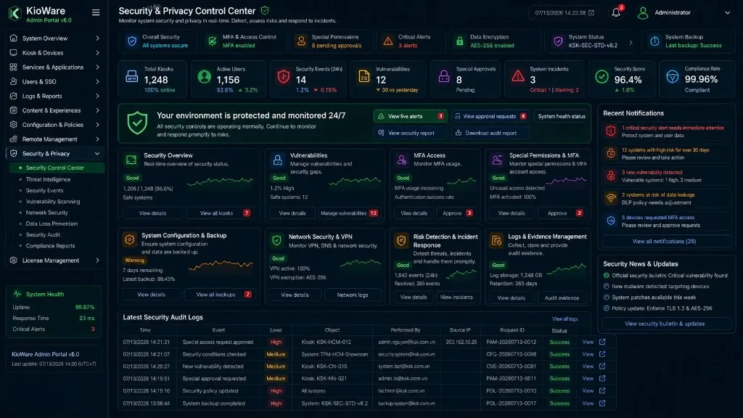Open Threat Intelligence submenu item
743x418 pixels.
48,180
